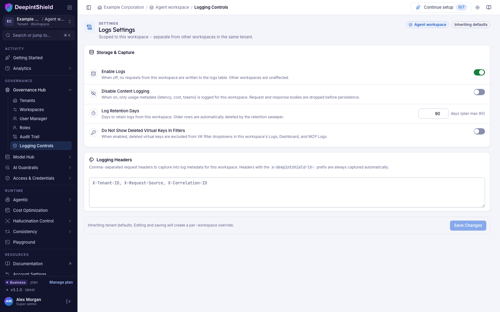Click the logout icon beside Alex Morgan

[x=68, y=301]
